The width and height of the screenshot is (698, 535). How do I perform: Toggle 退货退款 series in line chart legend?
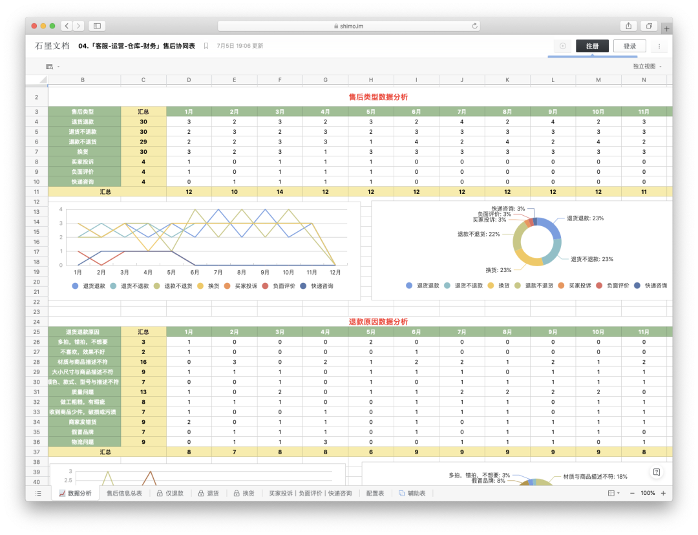pos(89,286)
